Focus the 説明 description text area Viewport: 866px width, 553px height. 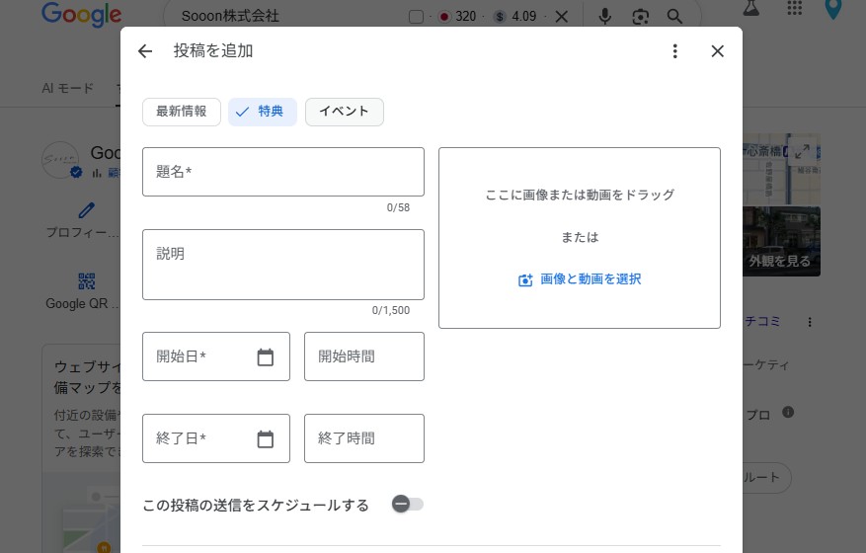tap(283, 265)
